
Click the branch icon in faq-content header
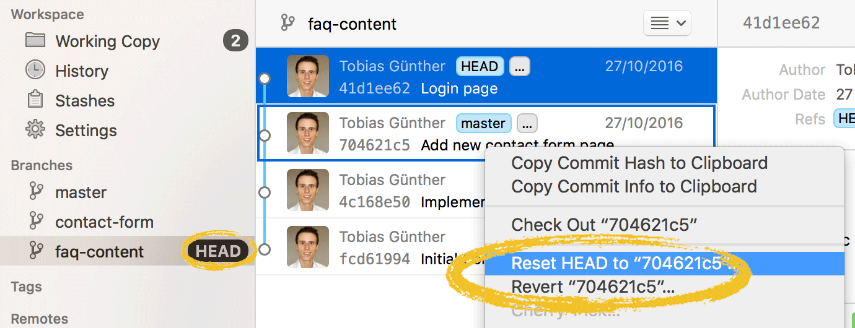tap(287, 24)
